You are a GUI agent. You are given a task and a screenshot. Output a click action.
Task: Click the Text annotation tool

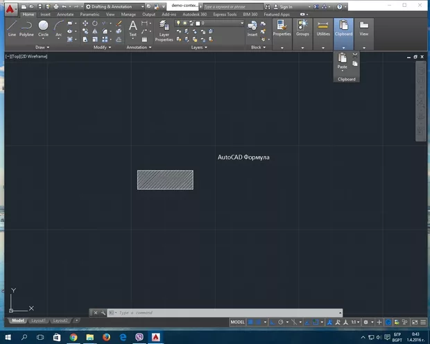pyautogui.click(x=133, y=28)
